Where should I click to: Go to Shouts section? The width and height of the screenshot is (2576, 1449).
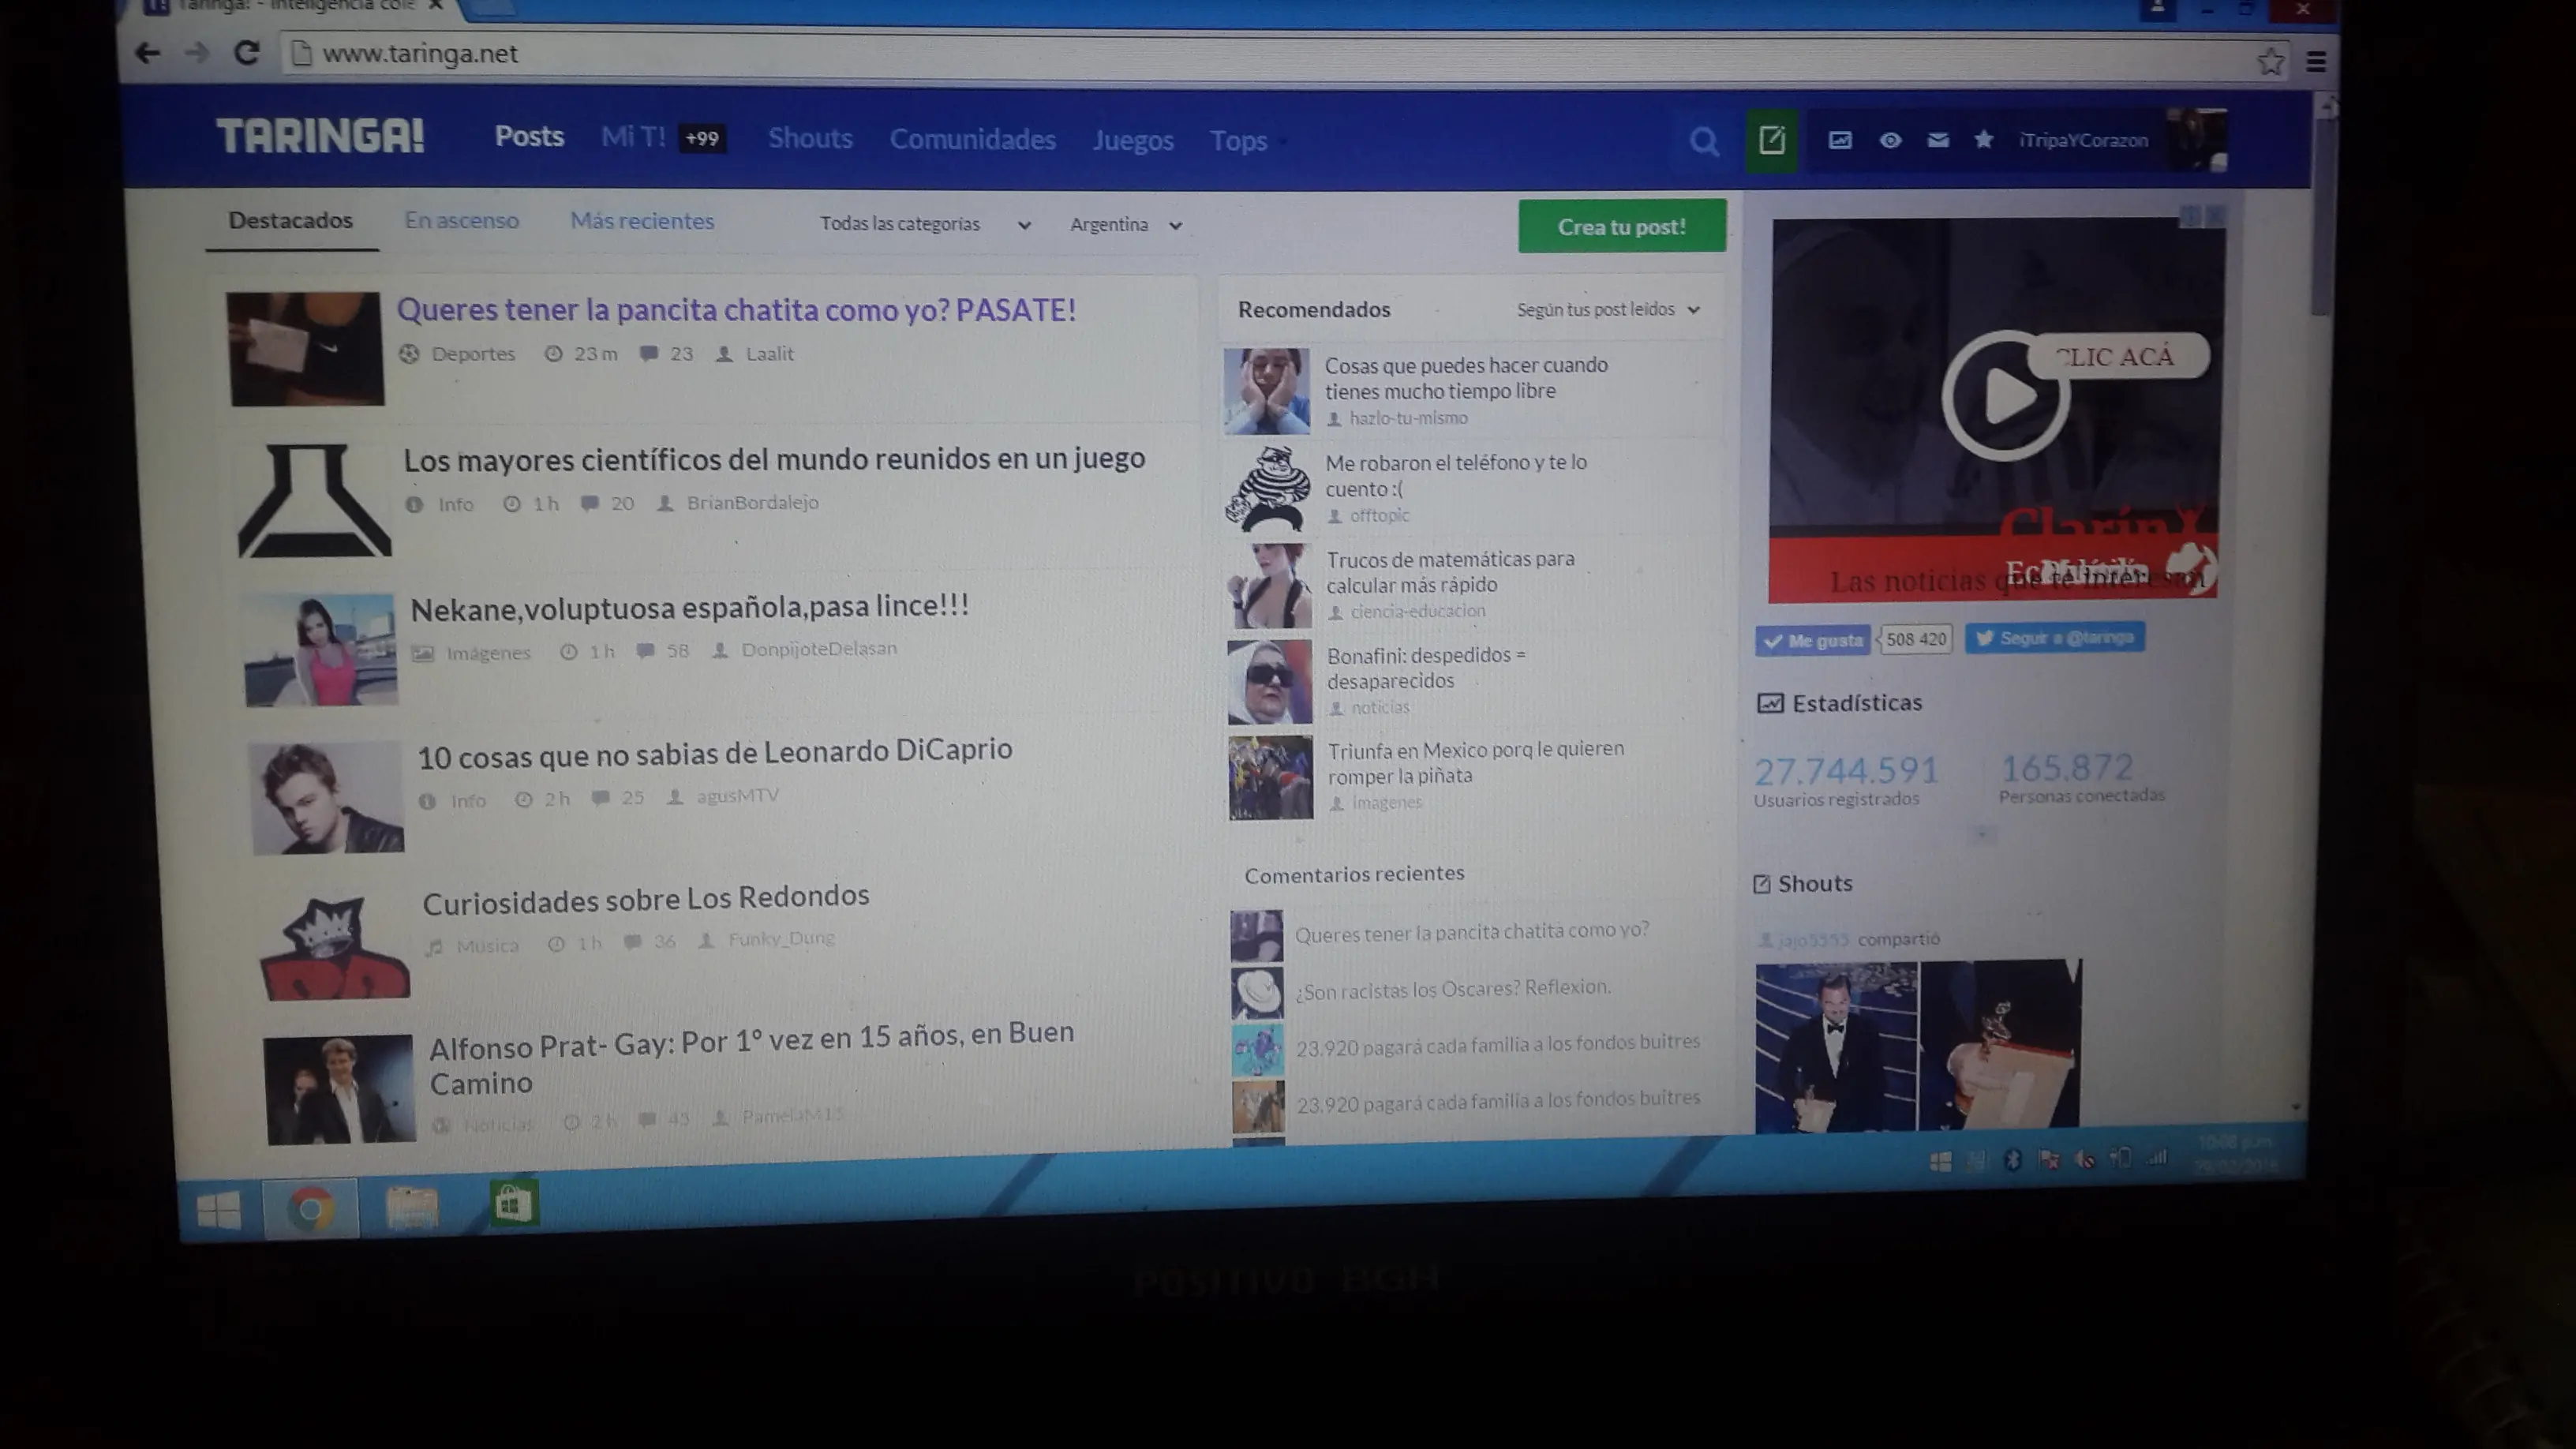810,138
